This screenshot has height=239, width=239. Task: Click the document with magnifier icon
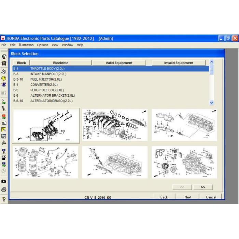point(4,123)
